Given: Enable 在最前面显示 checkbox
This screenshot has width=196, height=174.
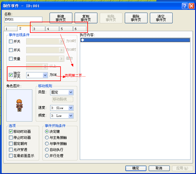Looking at the screenshot, I should [x=11, y=156].
